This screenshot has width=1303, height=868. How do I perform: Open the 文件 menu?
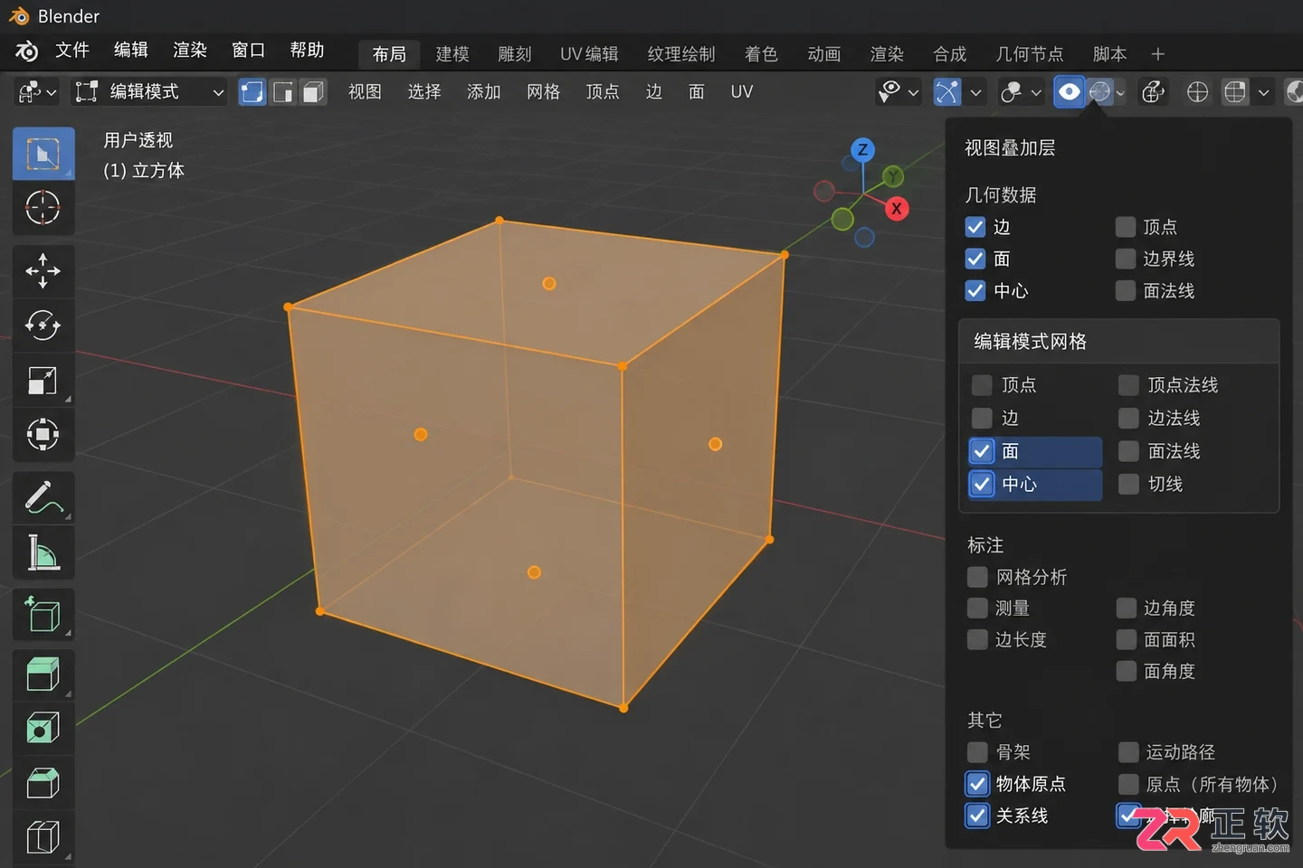[x=72, y=51]
